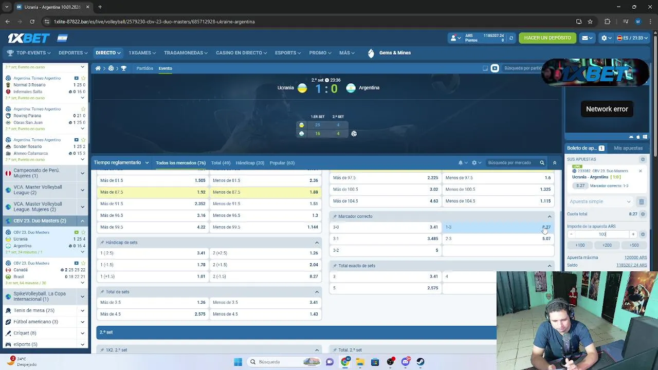Select correct score 3-0 odds 3.41
This screenshot has width=658, height=370.
(385, 227)
